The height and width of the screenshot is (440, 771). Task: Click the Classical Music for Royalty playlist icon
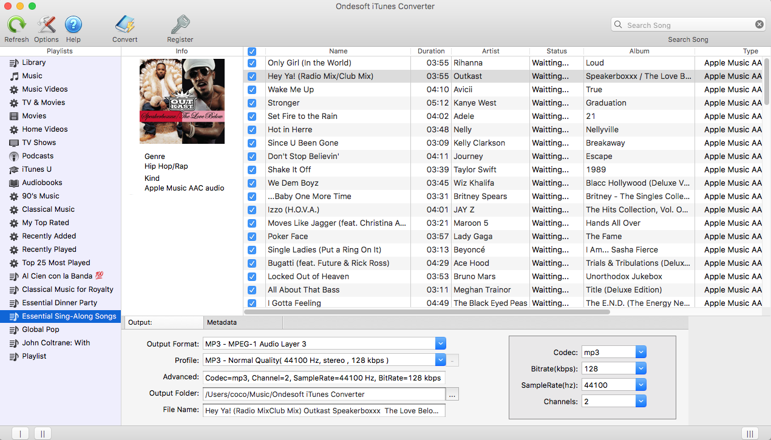click(x=14, y=289)
